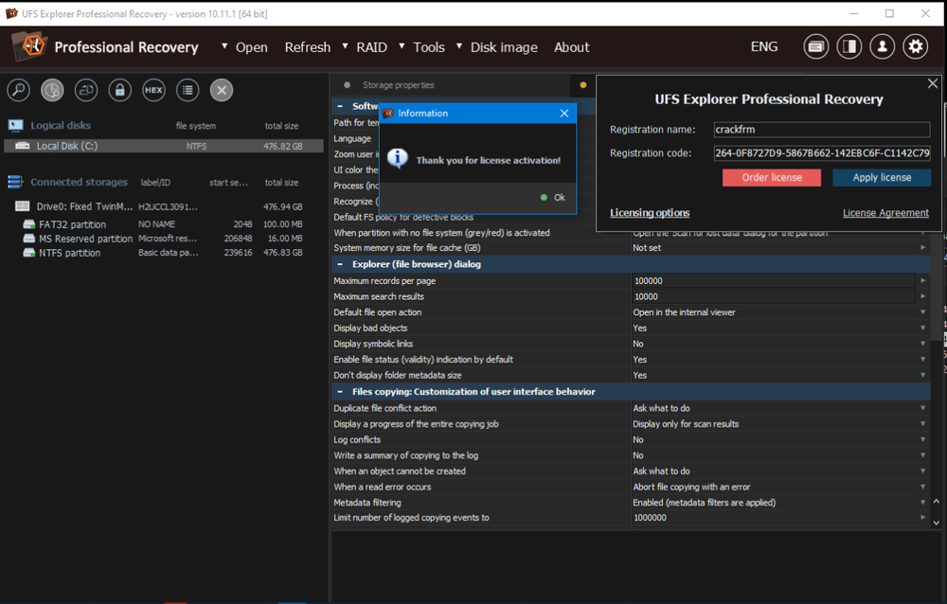The height and width of the screenshot is (604, 947).
Task: Click the list view icon in the toolbar
Action: pyautogui.click(x=188, y=90)
